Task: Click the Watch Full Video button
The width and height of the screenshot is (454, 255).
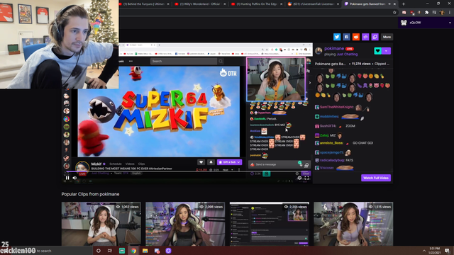Action: pyautogui.click(x=376, y=178)
